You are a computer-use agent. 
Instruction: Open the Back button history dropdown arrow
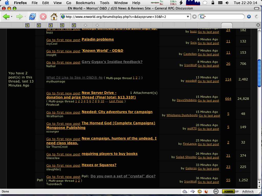coord(12,17)
